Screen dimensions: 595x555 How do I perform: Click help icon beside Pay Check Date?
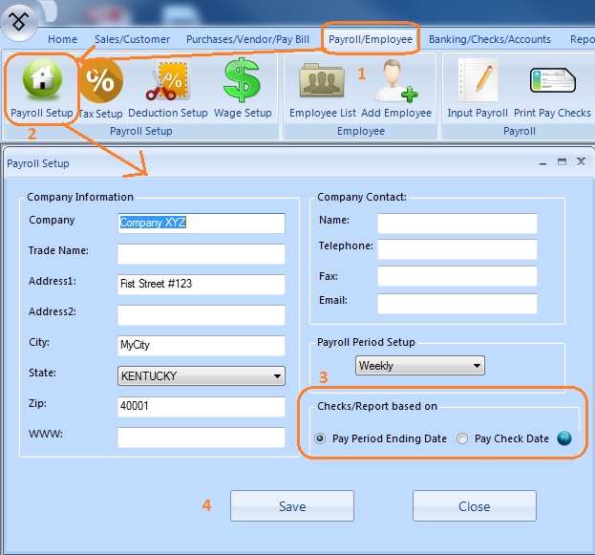click(564, 438)
